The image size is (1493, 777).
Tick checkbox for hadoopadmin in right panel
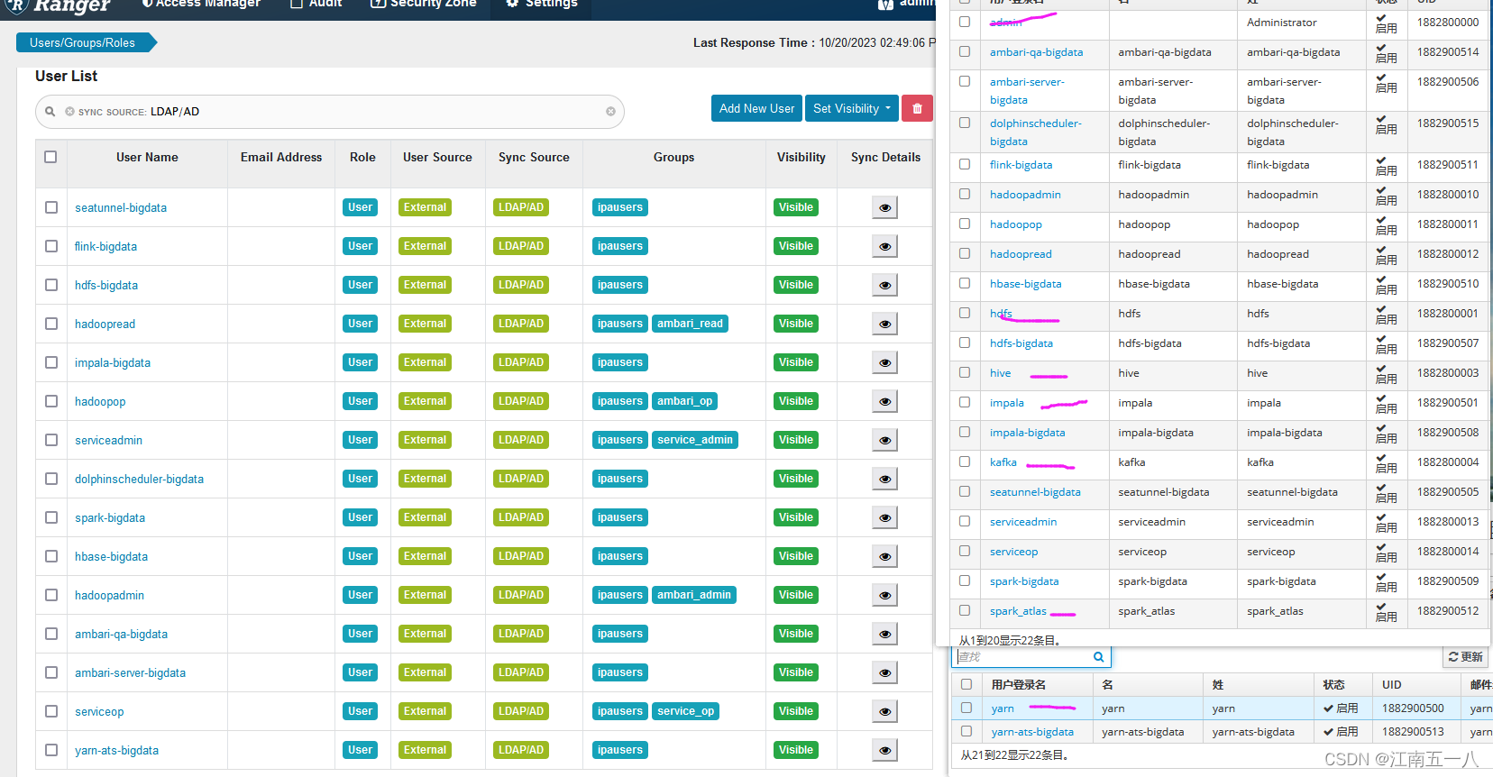(965, 194)
